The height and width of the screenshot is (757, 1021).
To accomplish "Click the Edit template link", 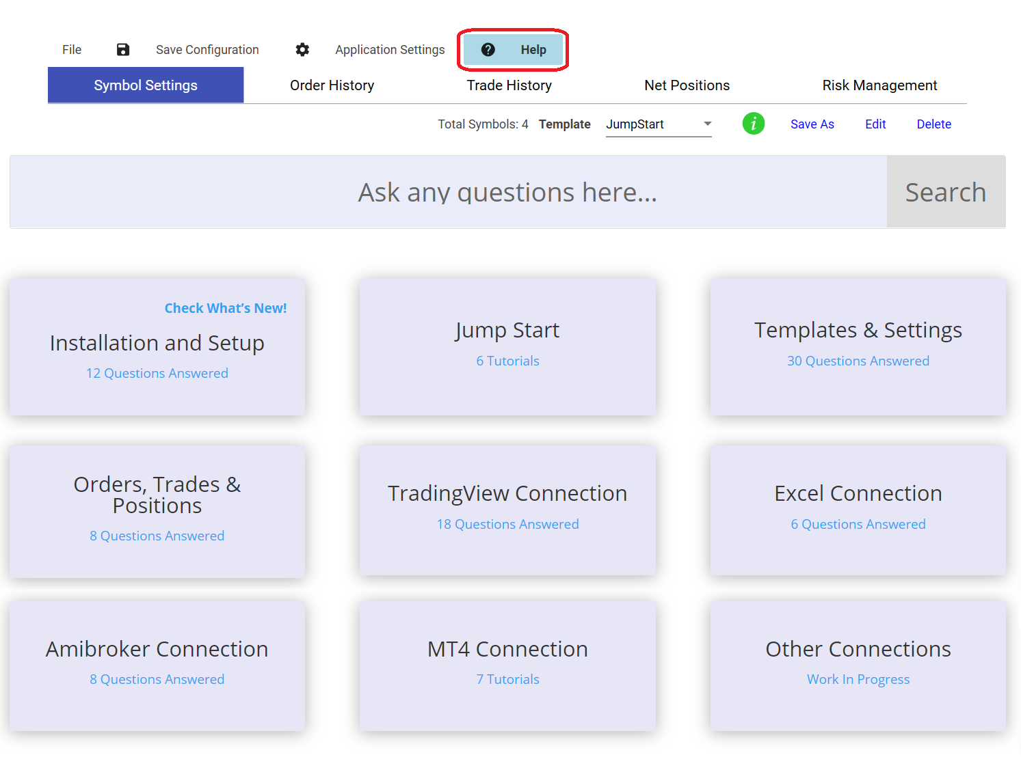I will click(x=875, y=124).
